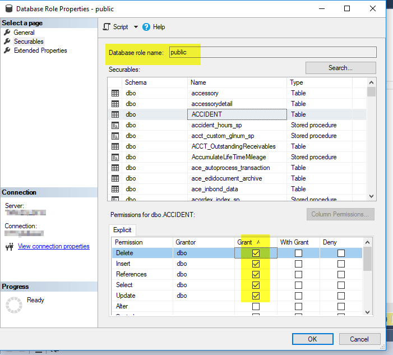Select the ACCT_OutstandingReceivables securable name
The image size is (393, 355).
click(233, 146)
